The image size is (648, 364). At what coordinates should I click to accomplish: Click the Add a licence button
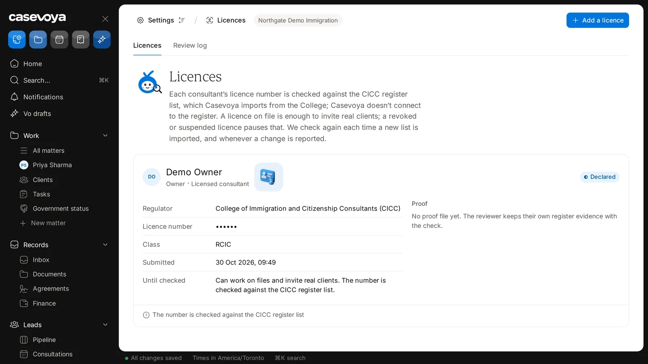click(597, 20)
